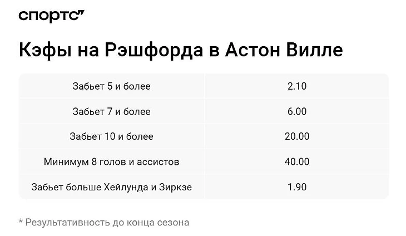The width and height of the screenshot is (406, 236).
Task: Click the word ассистов in fourth row
Action: [159, 162]
